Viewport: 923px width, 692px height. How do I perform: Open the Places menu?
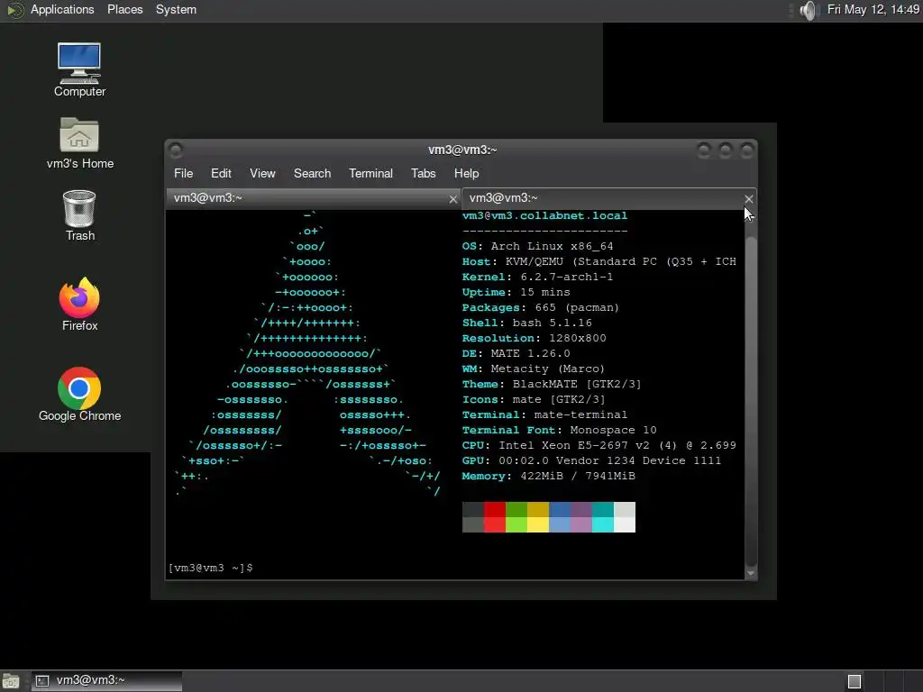(x=124, y=10)
